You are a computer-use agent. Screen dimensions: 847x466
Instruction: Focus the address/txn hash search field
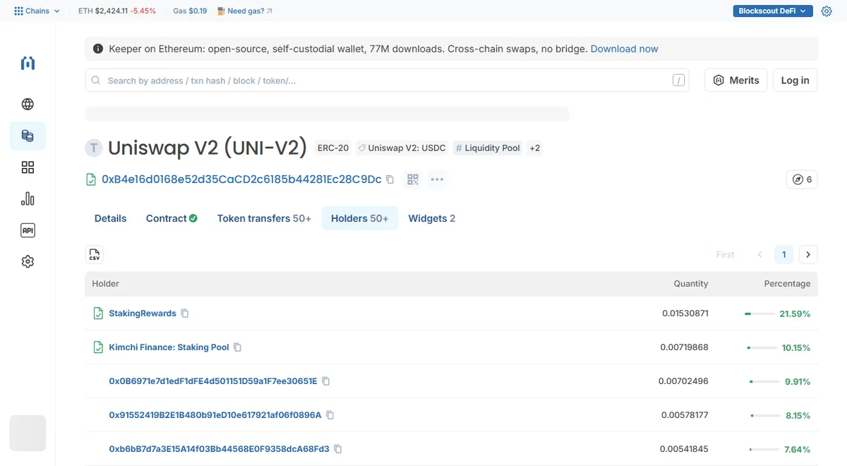pos(387,80)
